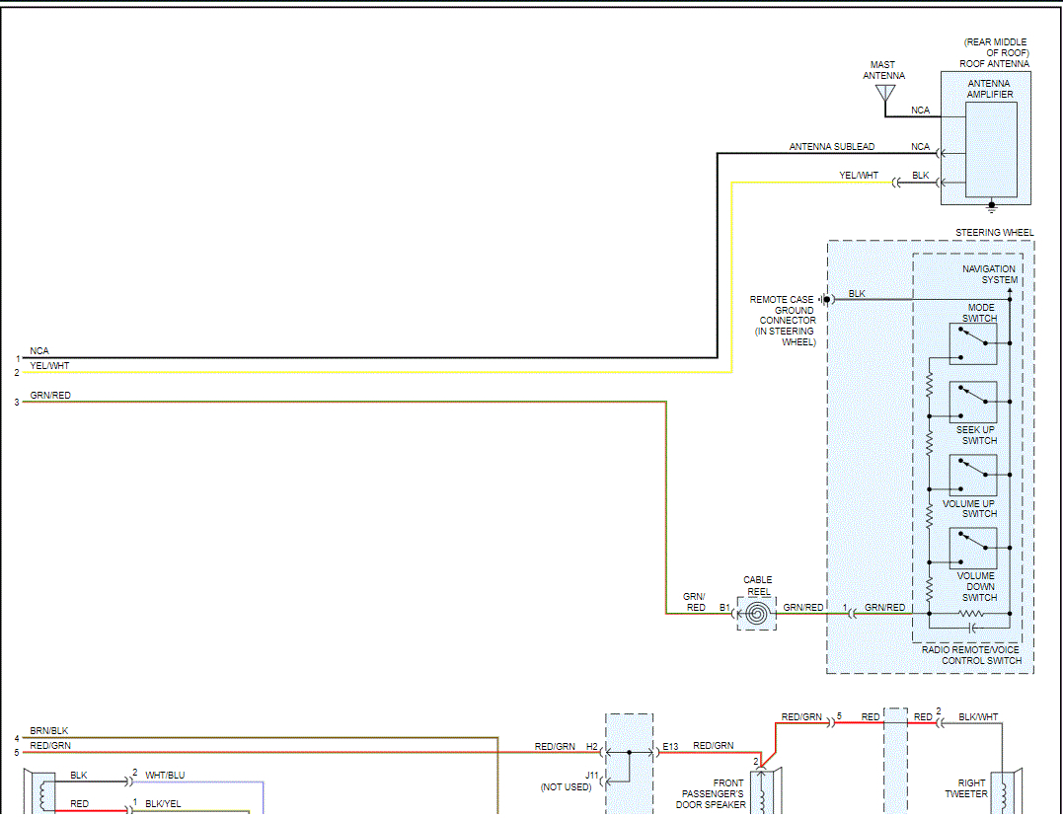Select the cable reel spiral symbol
The image size is (1063, 818).
[757, 614]
